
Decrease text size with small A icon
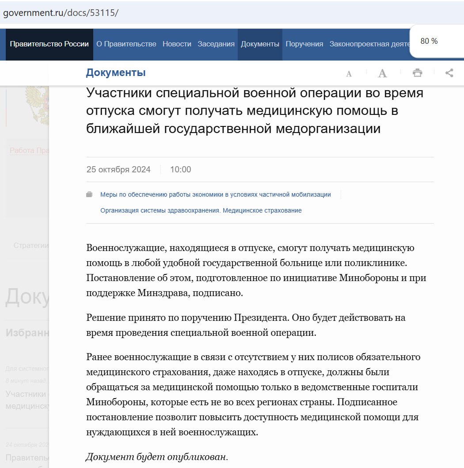(349, 74)
